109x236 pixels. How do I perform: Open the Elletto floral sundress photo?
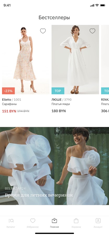26,60
